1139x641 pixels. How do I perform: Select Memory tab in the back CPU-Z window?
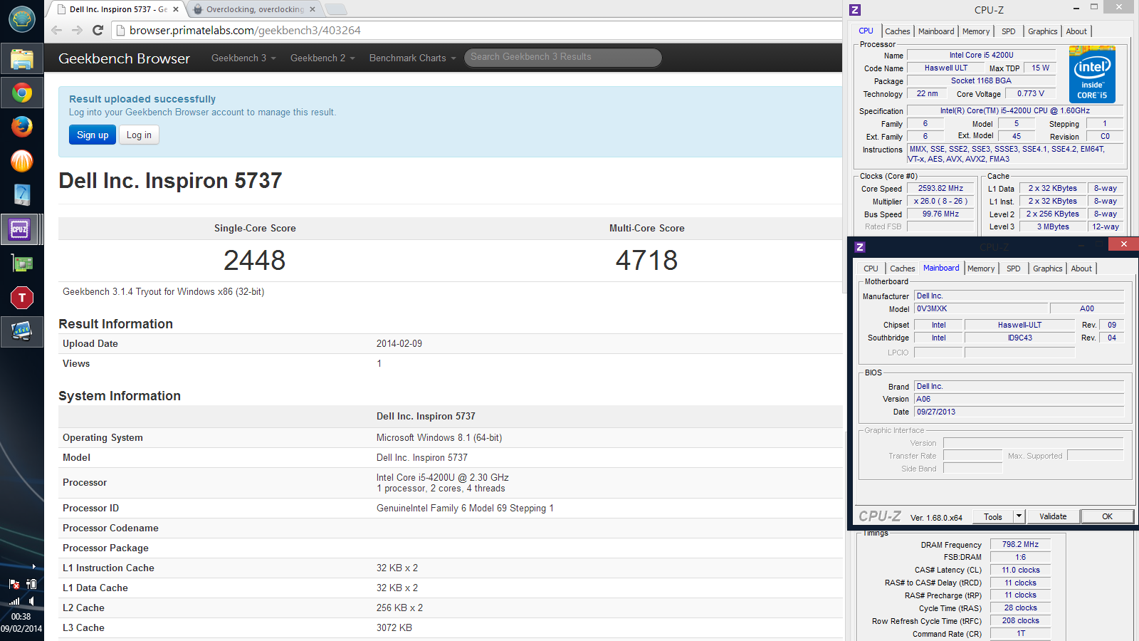click(976, 31)
